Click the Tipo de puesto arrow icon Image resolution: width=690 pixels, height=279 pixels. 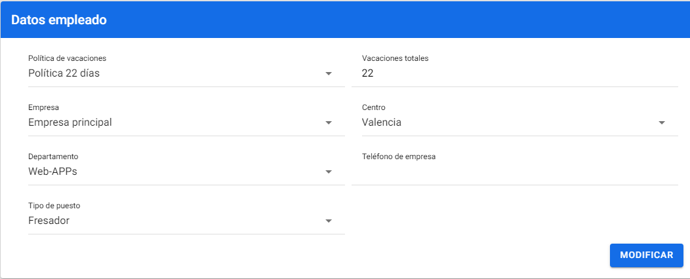coord(329,221)
